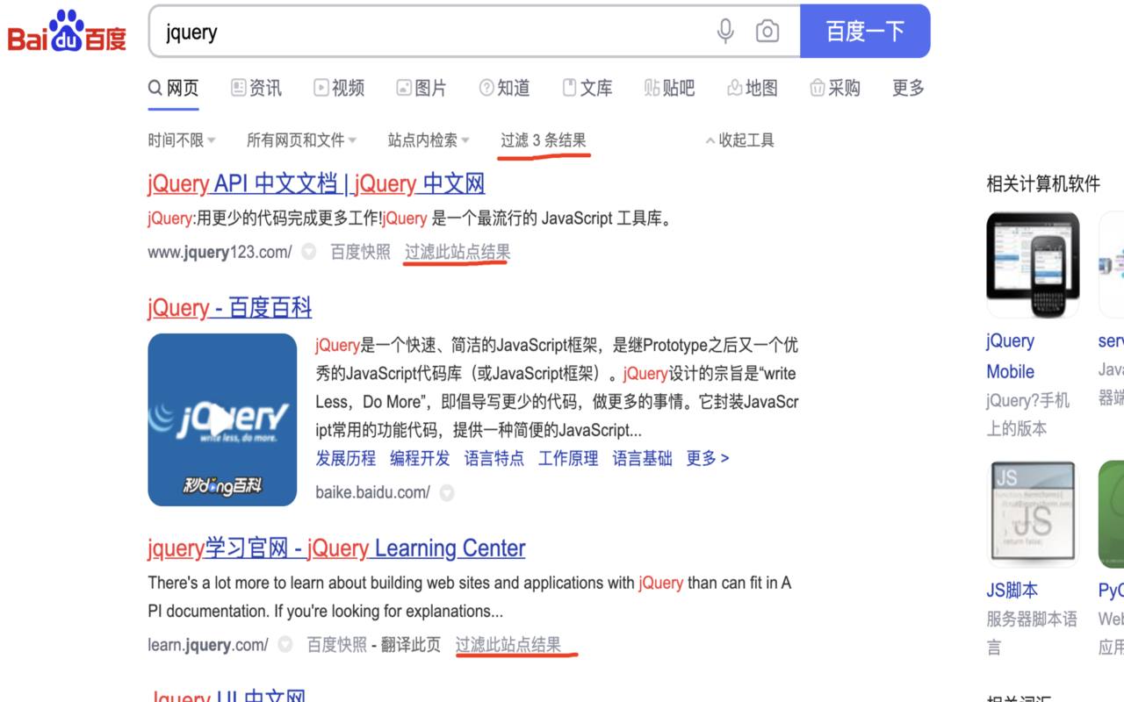
Task: Click baike.baidu.com URL
Action: [373, 493]
